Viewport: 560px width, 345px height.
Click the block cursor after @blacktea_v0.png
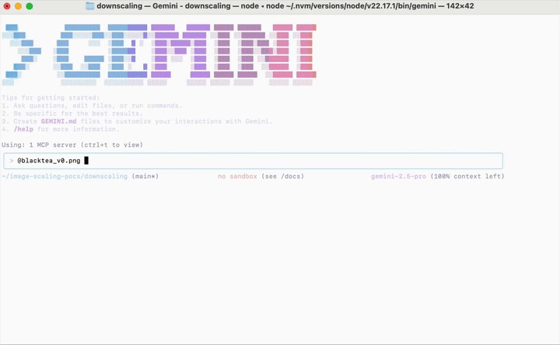pos(86,161)
